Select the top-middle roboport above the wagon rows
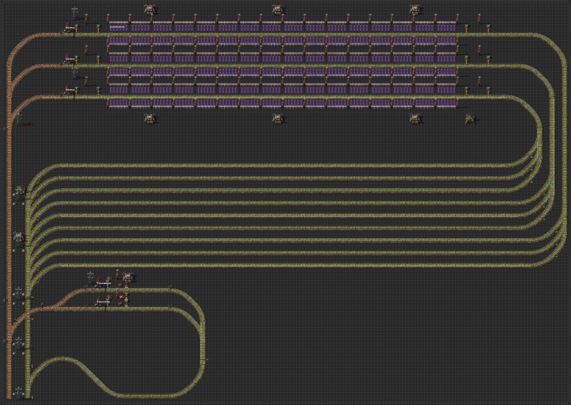571x405 pixels. click(278, 9)
